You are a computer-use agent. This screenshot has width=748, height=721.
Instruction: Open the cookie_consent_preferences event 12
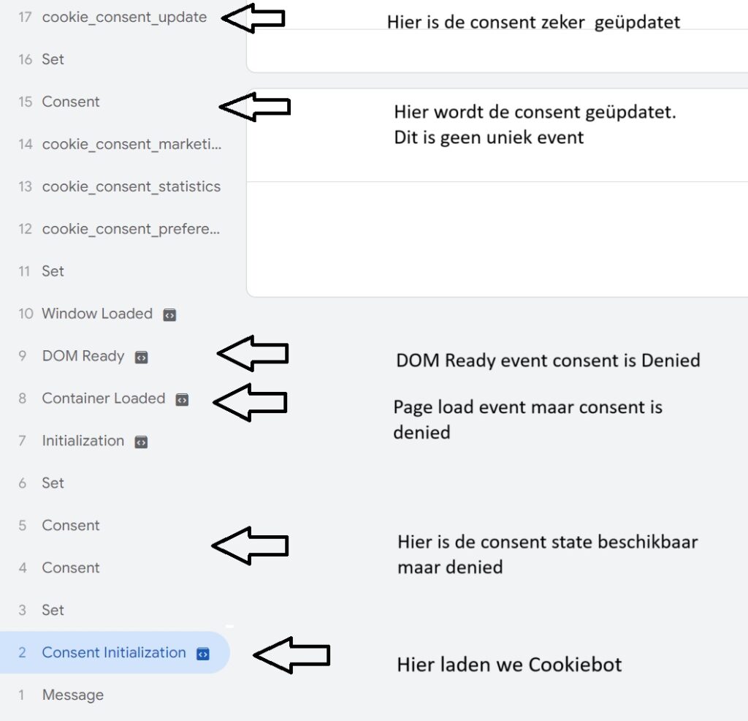click(131, 229)
